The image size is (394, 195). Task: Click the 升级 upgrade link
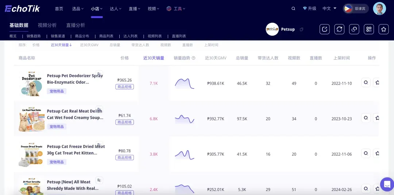click(309, 8)
